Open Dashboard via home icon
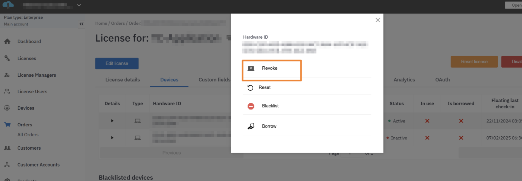 8,42
